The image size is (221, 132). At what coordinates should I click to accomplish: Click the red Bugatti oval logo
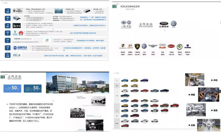coord(171,46)
